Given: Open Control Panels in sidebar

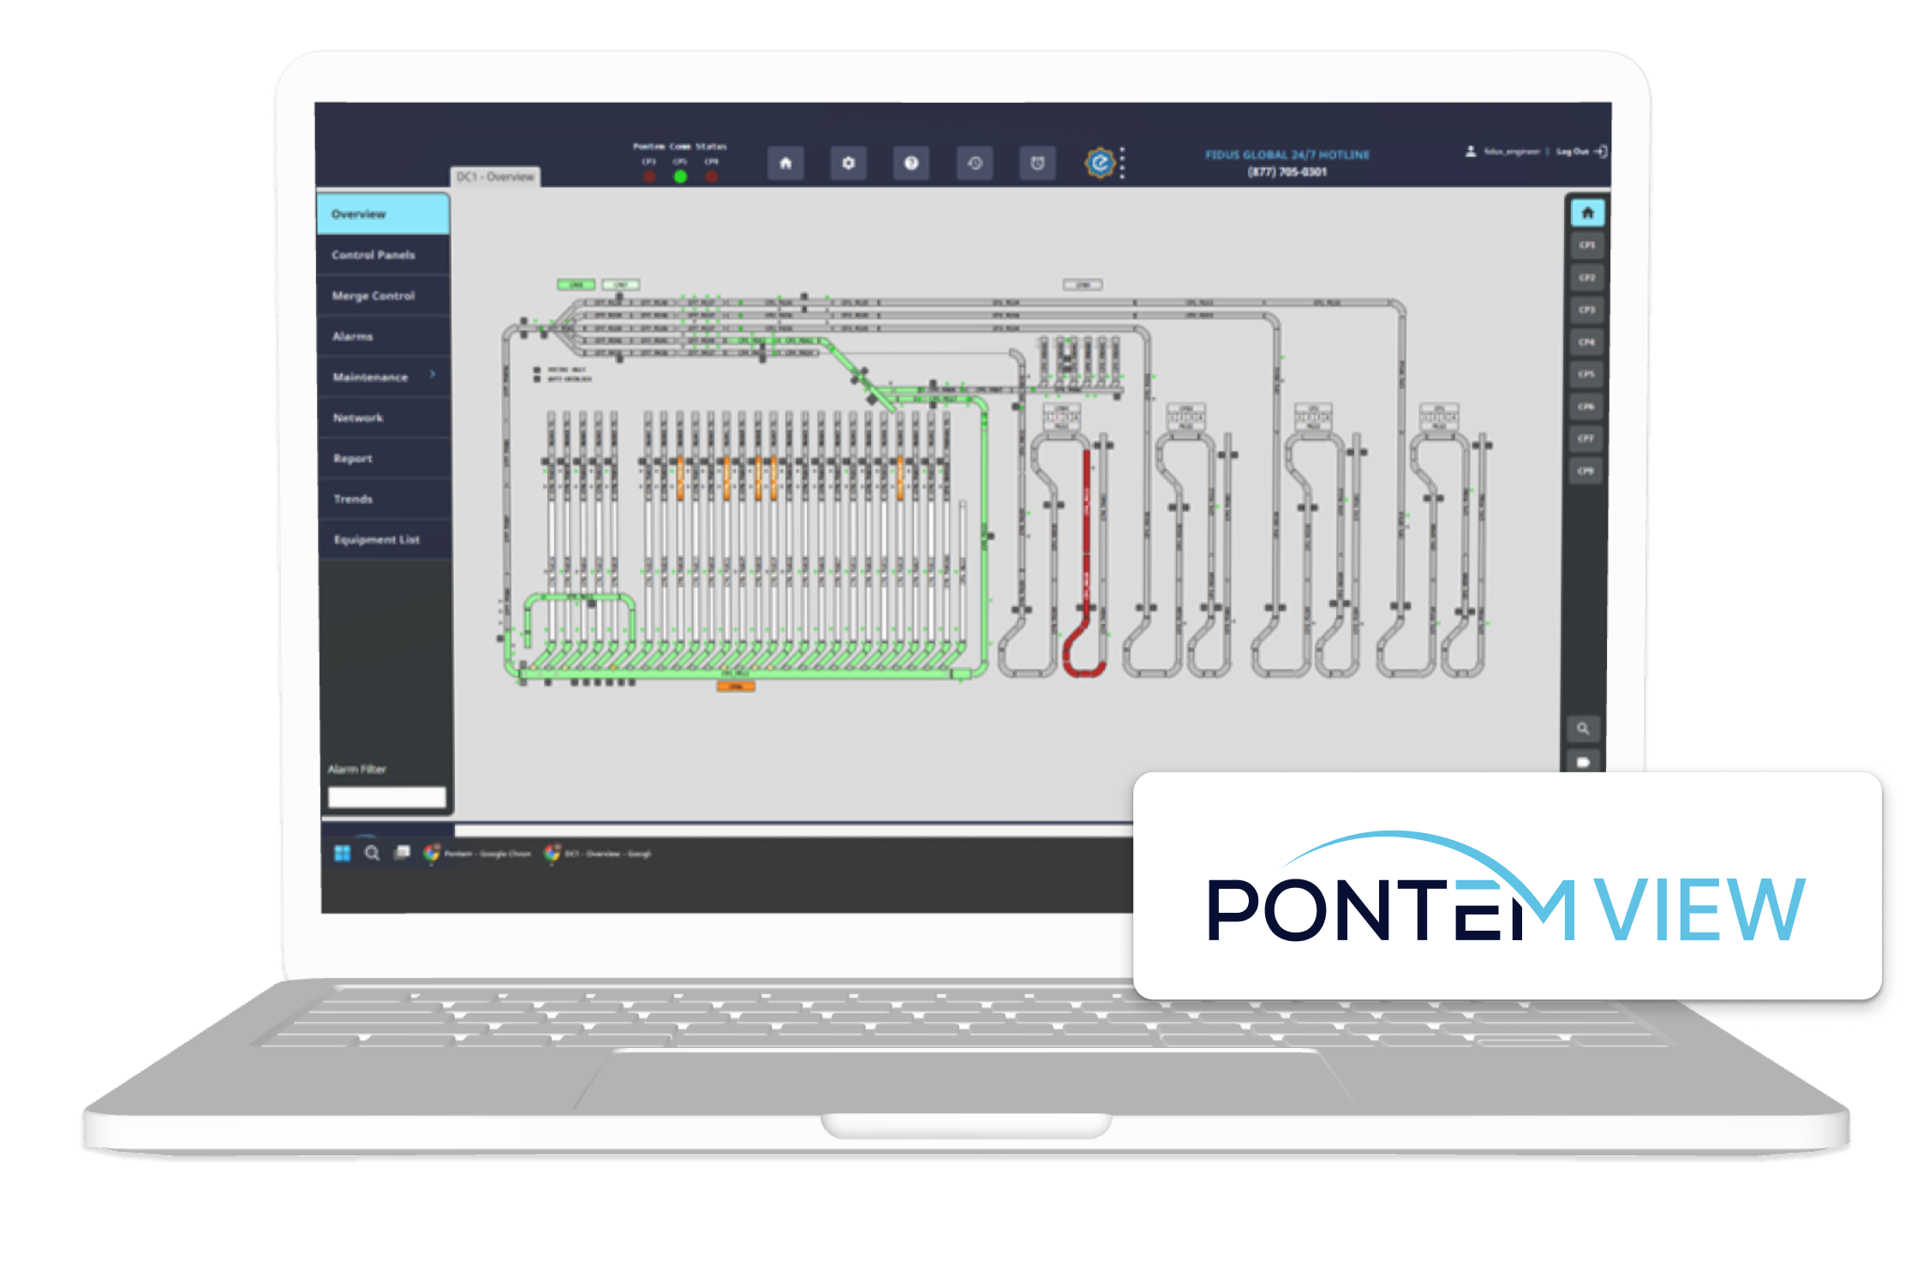Looking at the screenshot, I should [383, 255].
